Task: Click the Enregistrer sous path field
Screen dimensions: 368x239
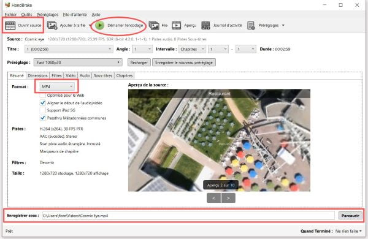Action: click(188, 216)
